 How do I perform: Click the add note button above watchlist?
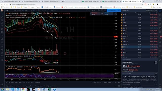pyautogui.click(x=150, y=10)
